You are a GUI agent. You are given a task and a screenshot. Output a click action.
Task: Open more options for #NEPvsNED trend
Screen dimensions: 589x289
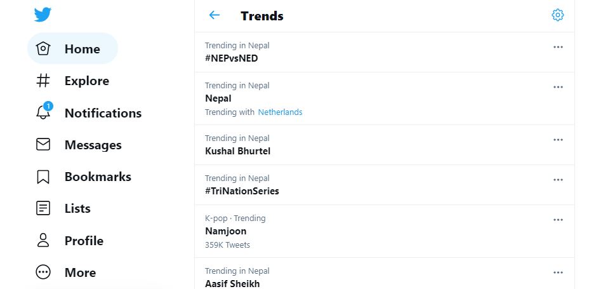[x=558, y=47]
